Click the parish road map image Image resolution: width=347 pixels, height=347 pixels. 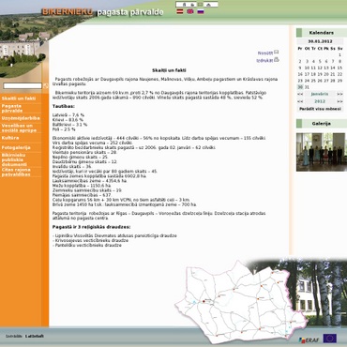tap(241, 302)
